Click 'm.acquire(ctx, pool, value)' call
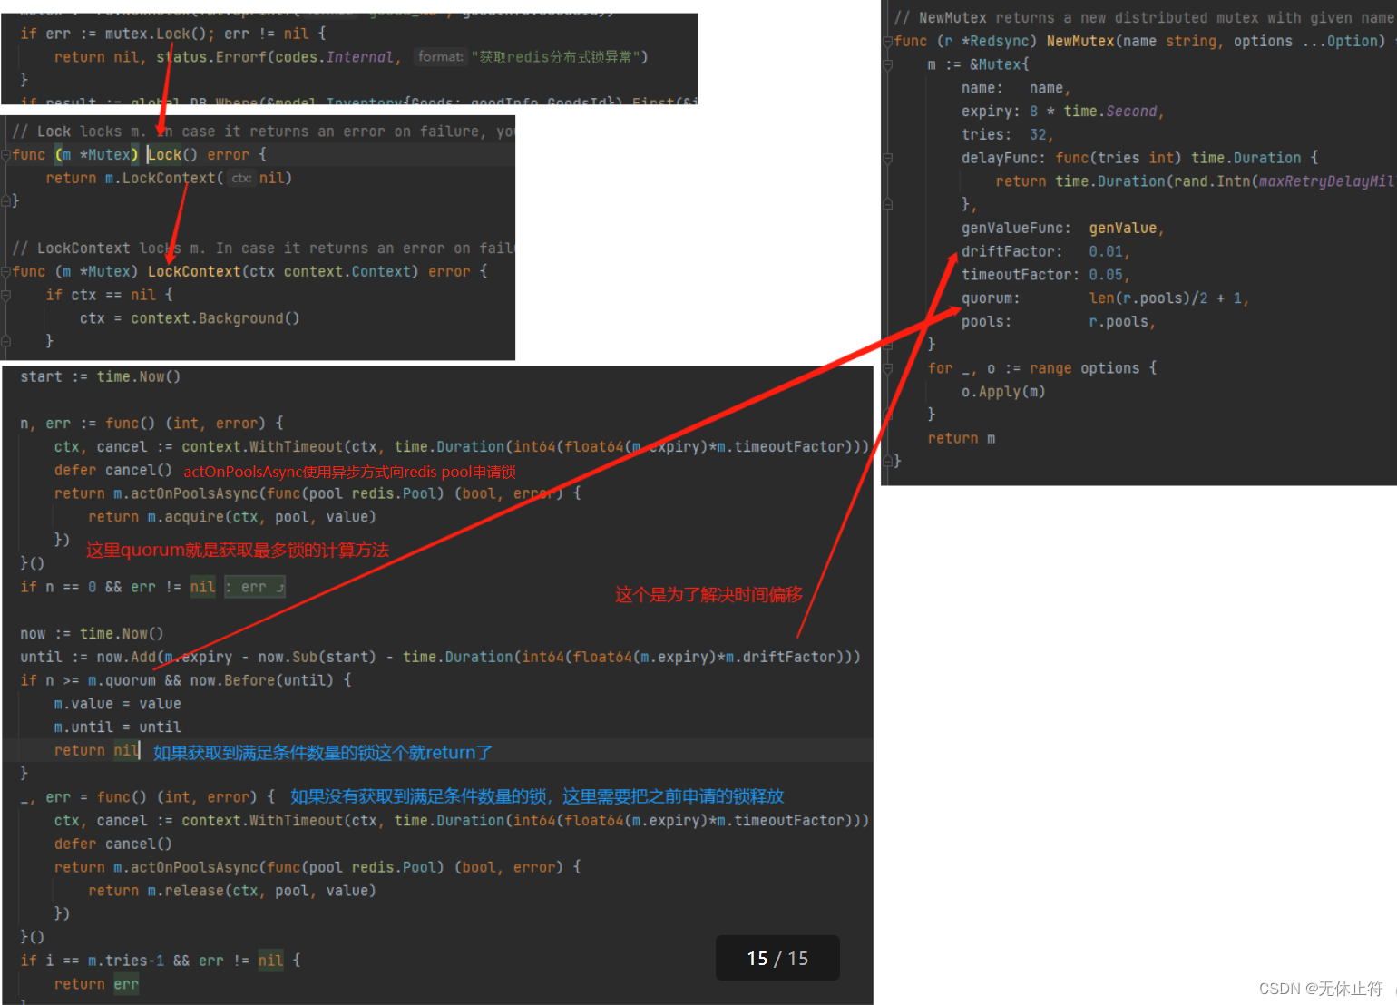1397x1005 pixels. [x=261, y=517]
